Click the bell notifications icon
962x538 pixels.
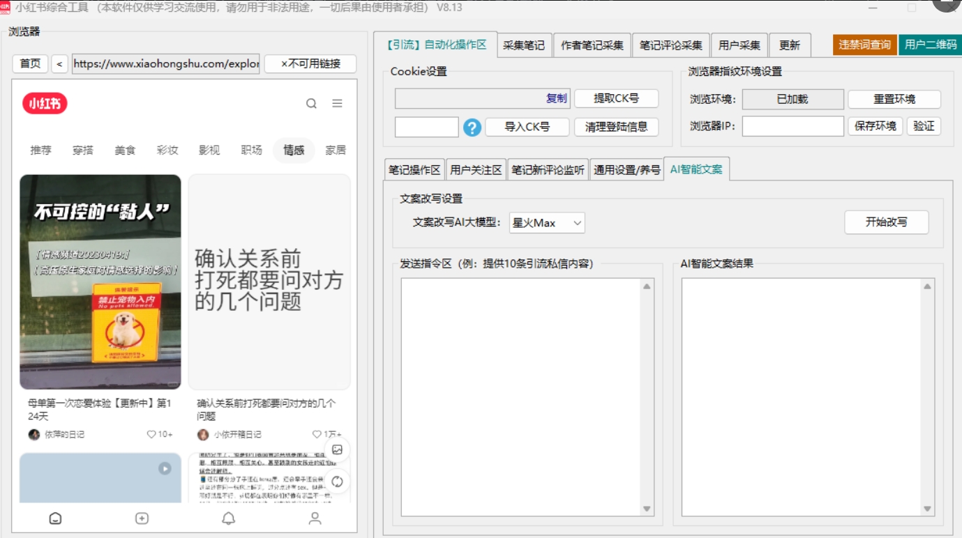click(x=228, y=518)
